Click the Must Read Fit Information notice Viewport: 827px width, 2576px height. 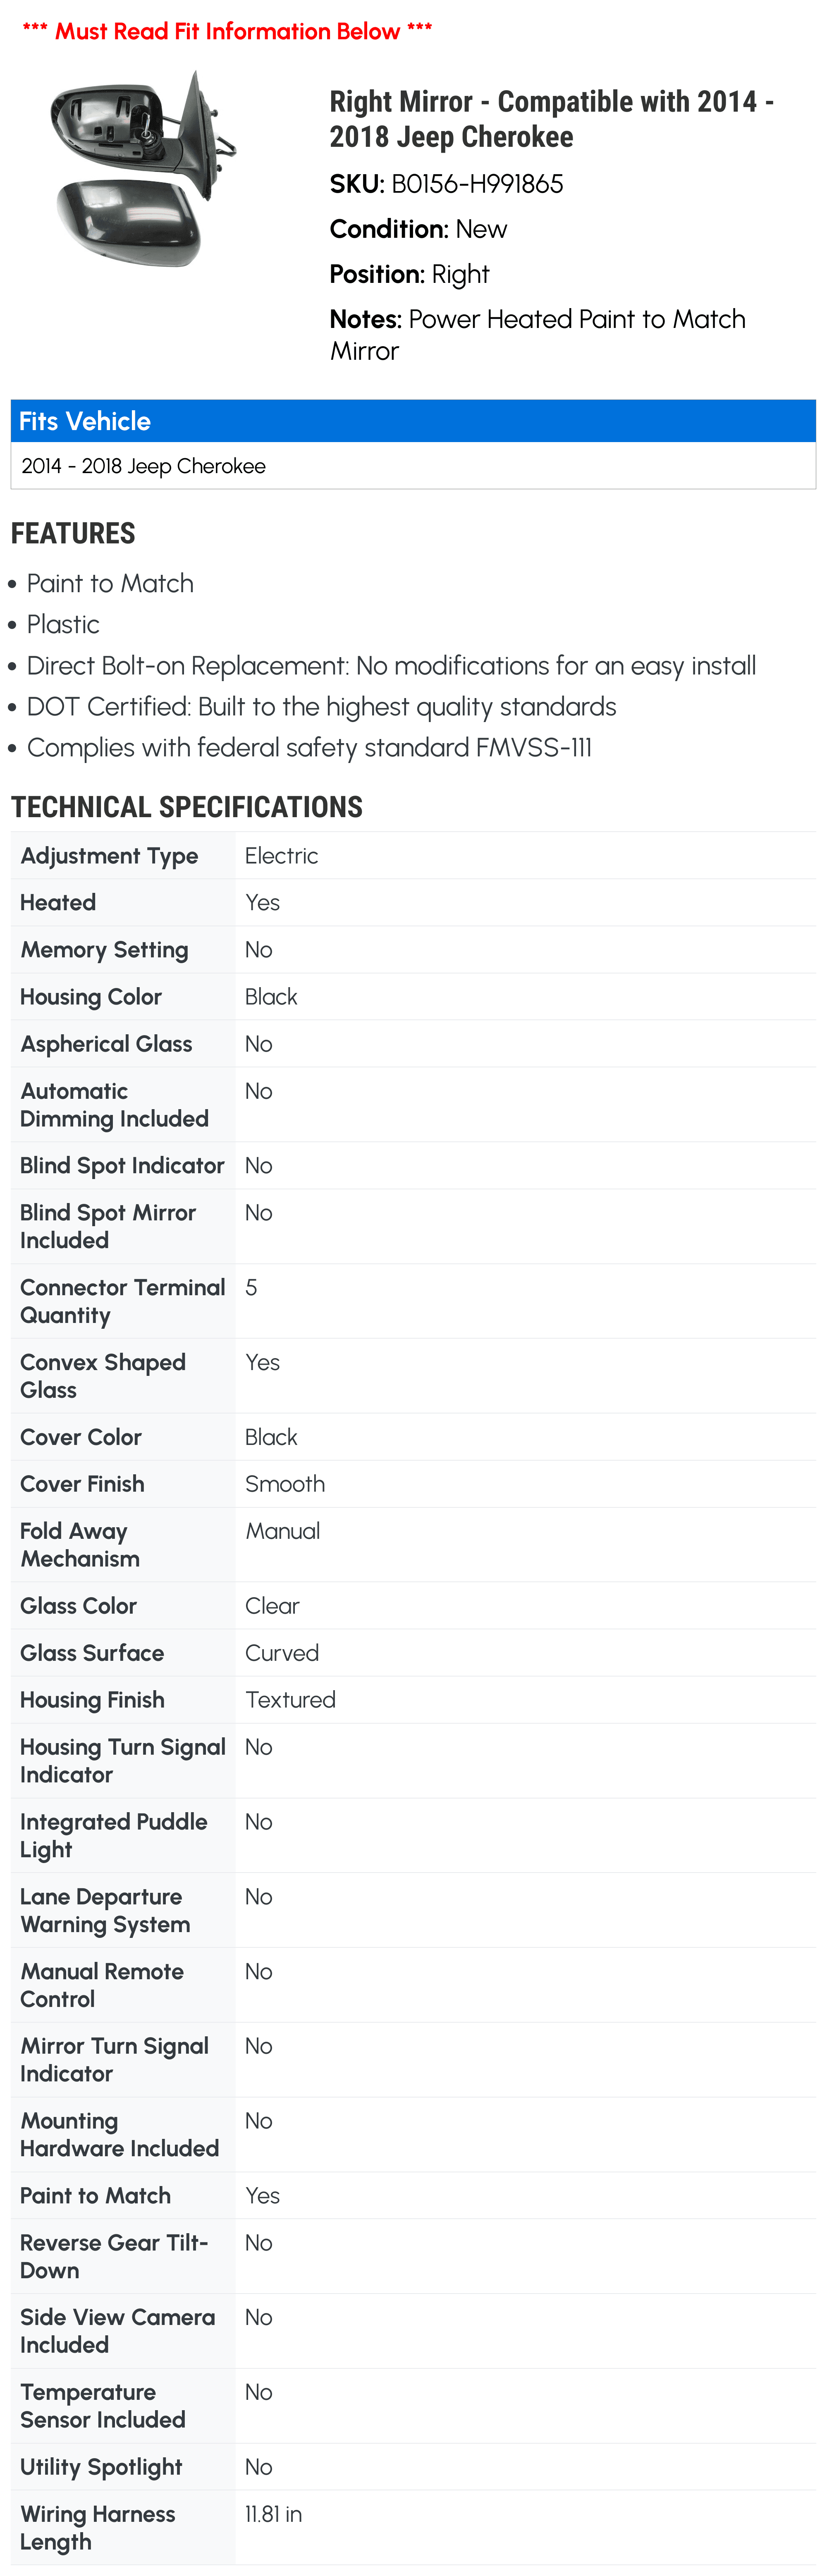[227, 31]
